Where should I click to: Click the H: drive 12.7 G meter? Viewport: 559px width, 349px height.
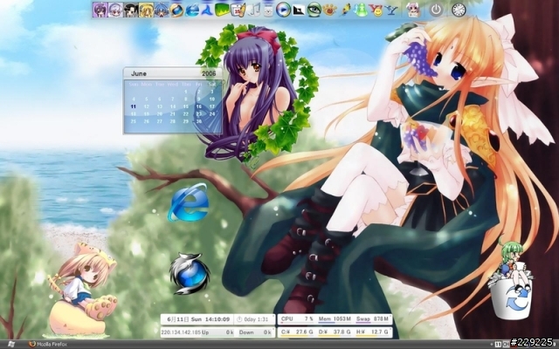(372, 332)
